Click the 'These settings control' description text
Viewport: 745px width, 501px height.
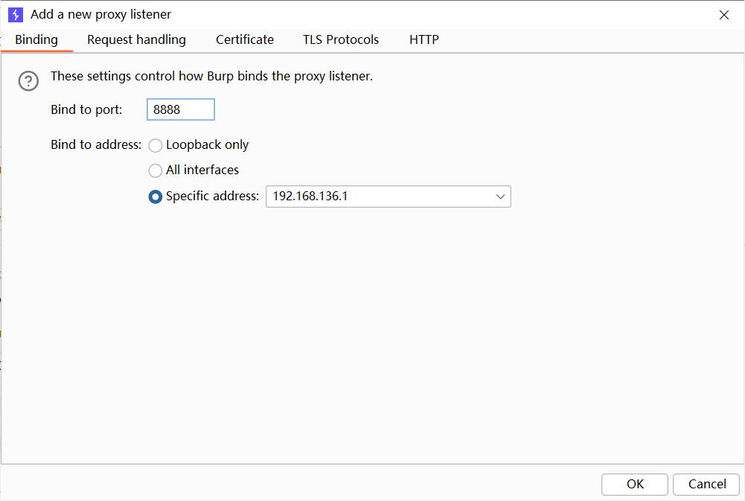tap(212, 77)
